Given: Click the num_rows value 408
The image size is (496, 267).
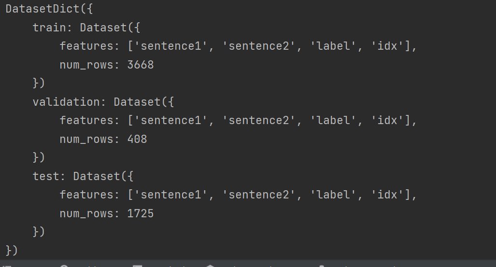Looking at the screenshot, I should coord(137,139).
